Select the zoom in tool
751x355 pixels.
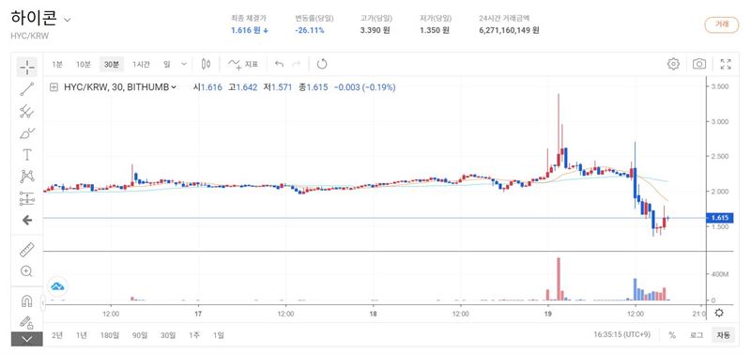click(x=27, y=271)
